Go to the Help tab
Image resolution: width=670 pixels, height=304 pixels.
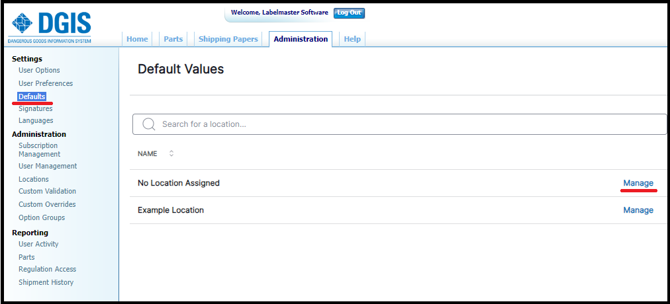[352, 39]
